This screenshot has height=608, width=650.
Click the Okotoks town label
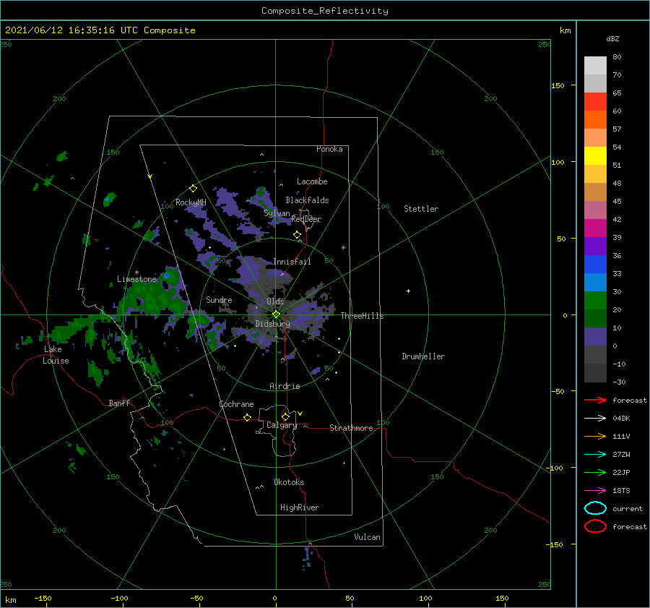(289, 482)
